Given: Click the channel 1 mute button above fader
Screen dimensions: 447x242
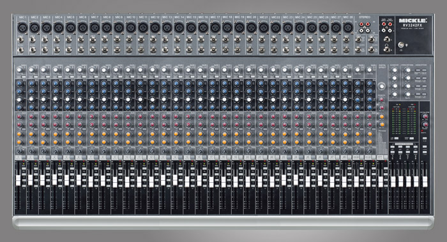Looking at the screenshot, I should [x=19, y=157].
